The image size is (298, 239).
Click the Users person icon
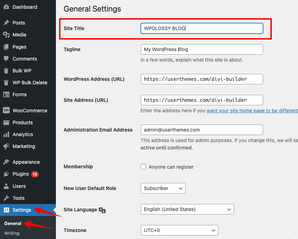pos(6,186)
